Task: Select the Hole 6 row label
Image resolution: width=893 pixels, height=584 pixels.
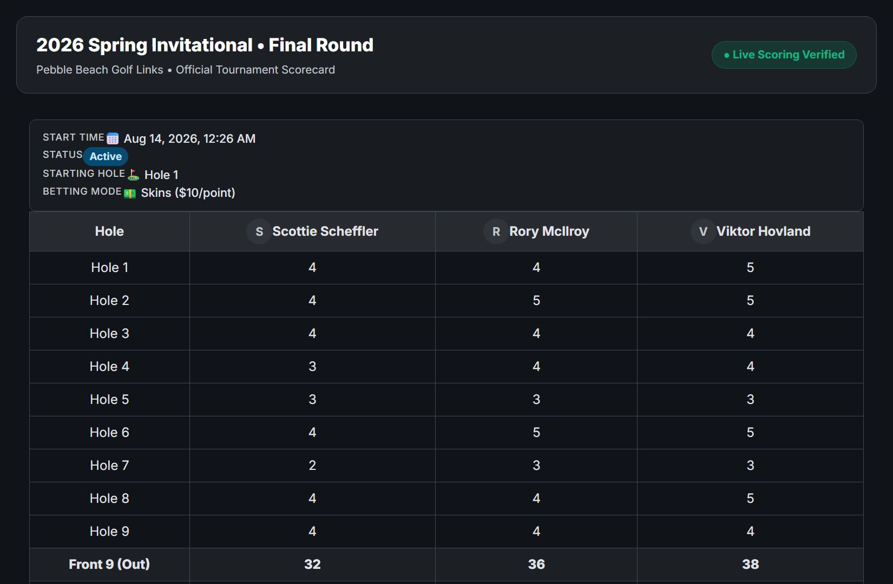Action: click(109, 433)
